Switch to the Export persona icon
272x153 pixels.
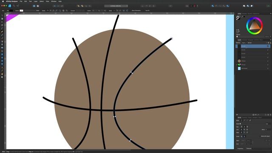18,6
